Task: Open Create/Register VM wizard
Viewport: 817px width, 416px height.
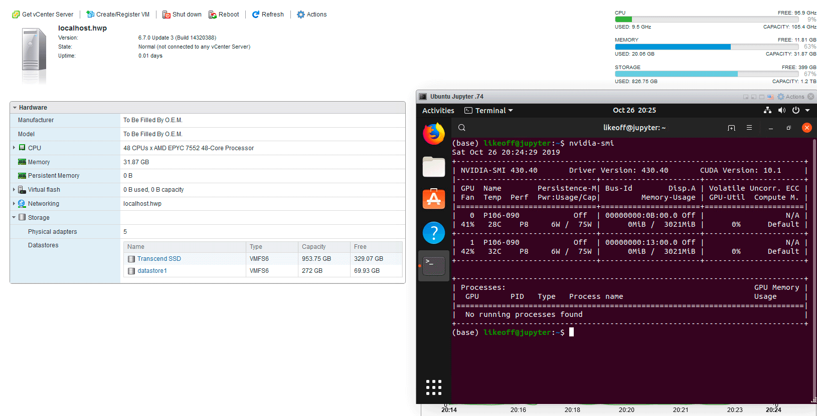Action: 118,15
